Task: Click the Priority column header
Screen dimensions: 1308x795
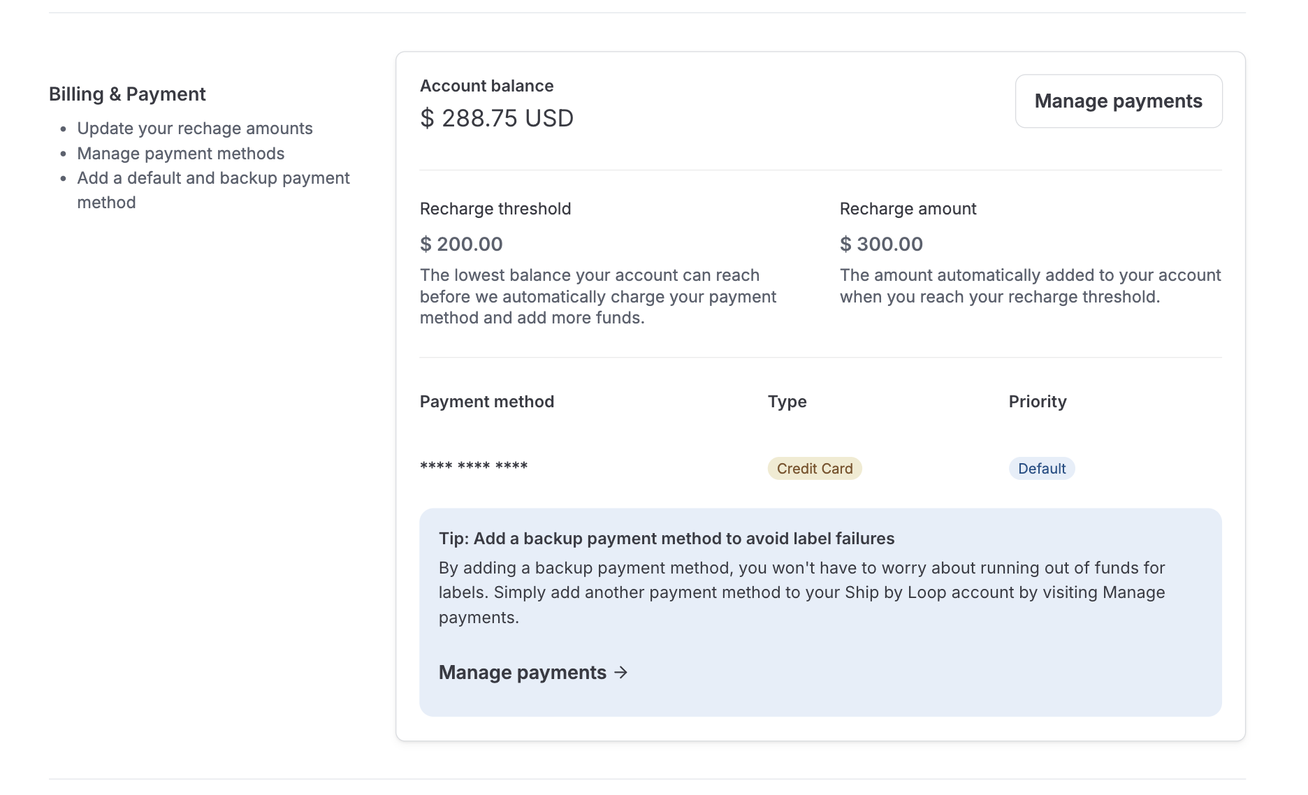Action: click(x=1037, y=402)
